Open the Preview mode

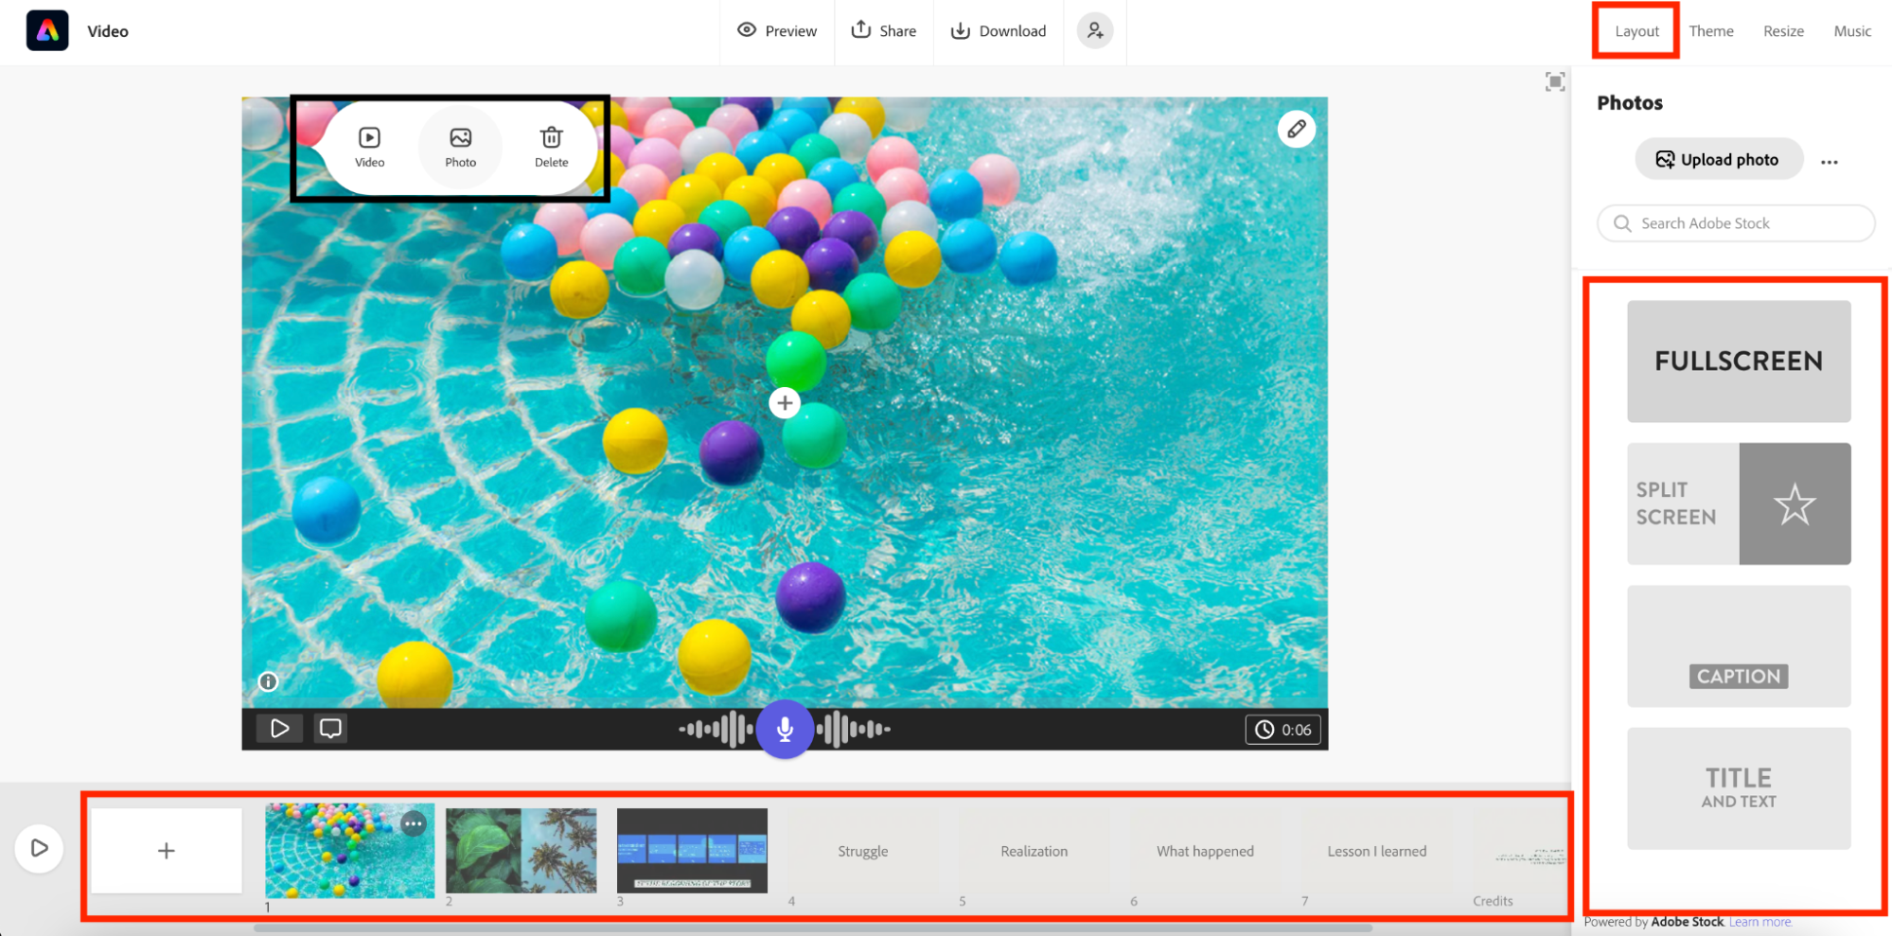point(777,30)
